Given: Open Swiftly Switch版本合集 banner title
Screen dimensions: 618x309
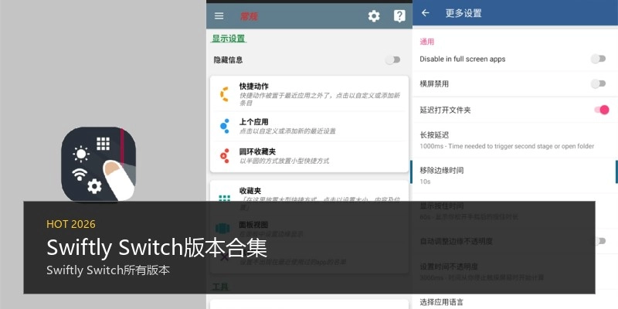Looking at the screenshot, I should tap(157, 248).
